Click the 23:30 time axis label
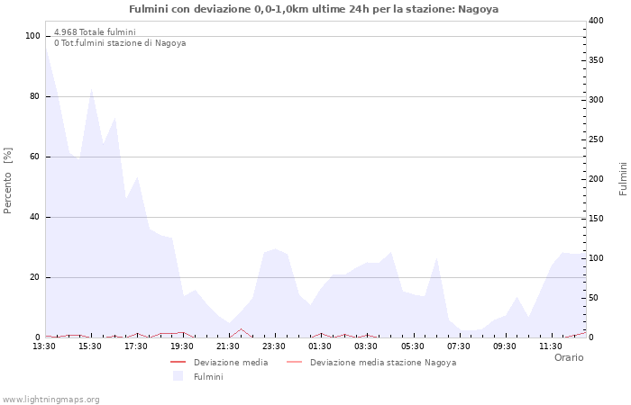 coord(274,346)
